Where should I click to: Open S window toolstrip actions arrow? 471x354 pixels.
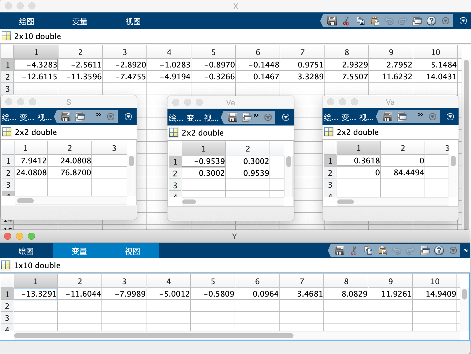128,117
